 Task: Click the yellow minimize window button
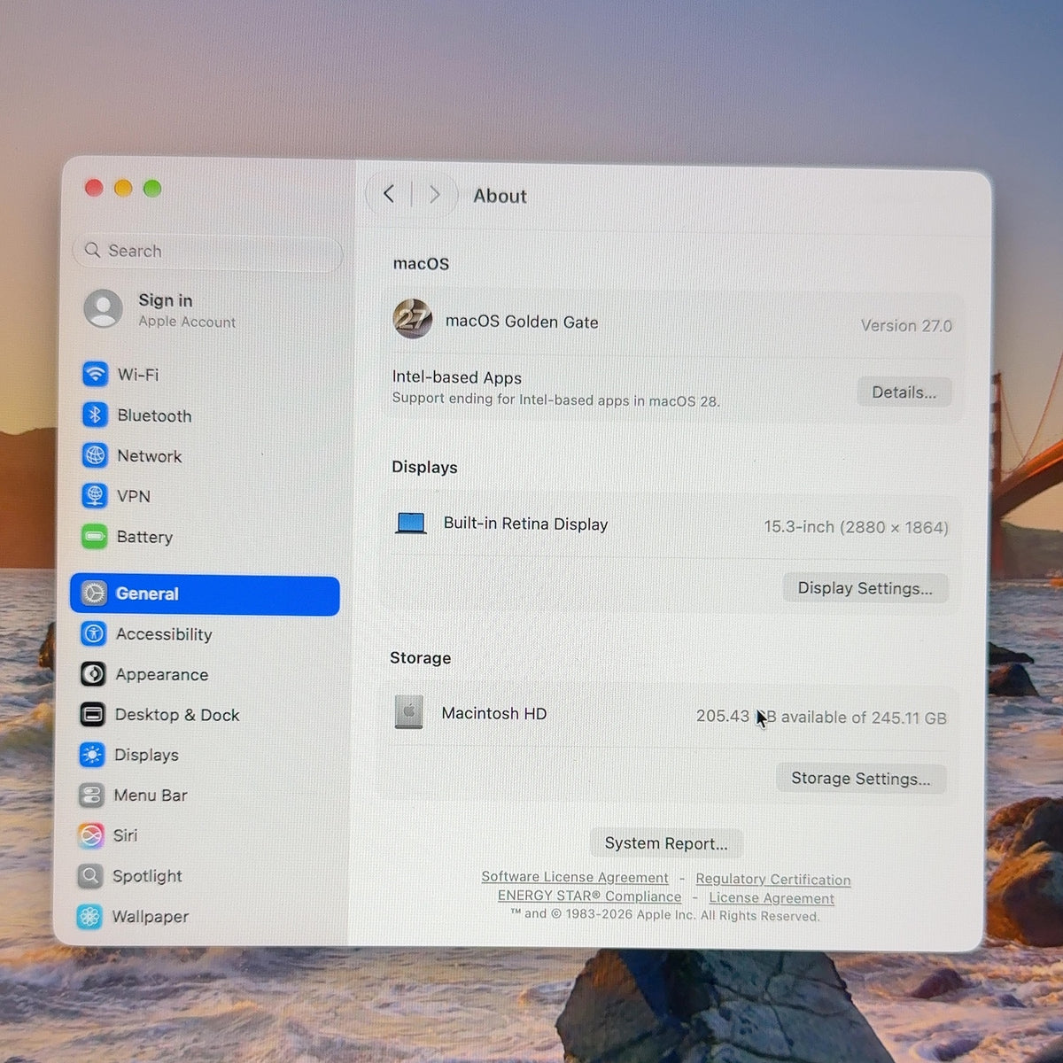click(x=123, y=188)
